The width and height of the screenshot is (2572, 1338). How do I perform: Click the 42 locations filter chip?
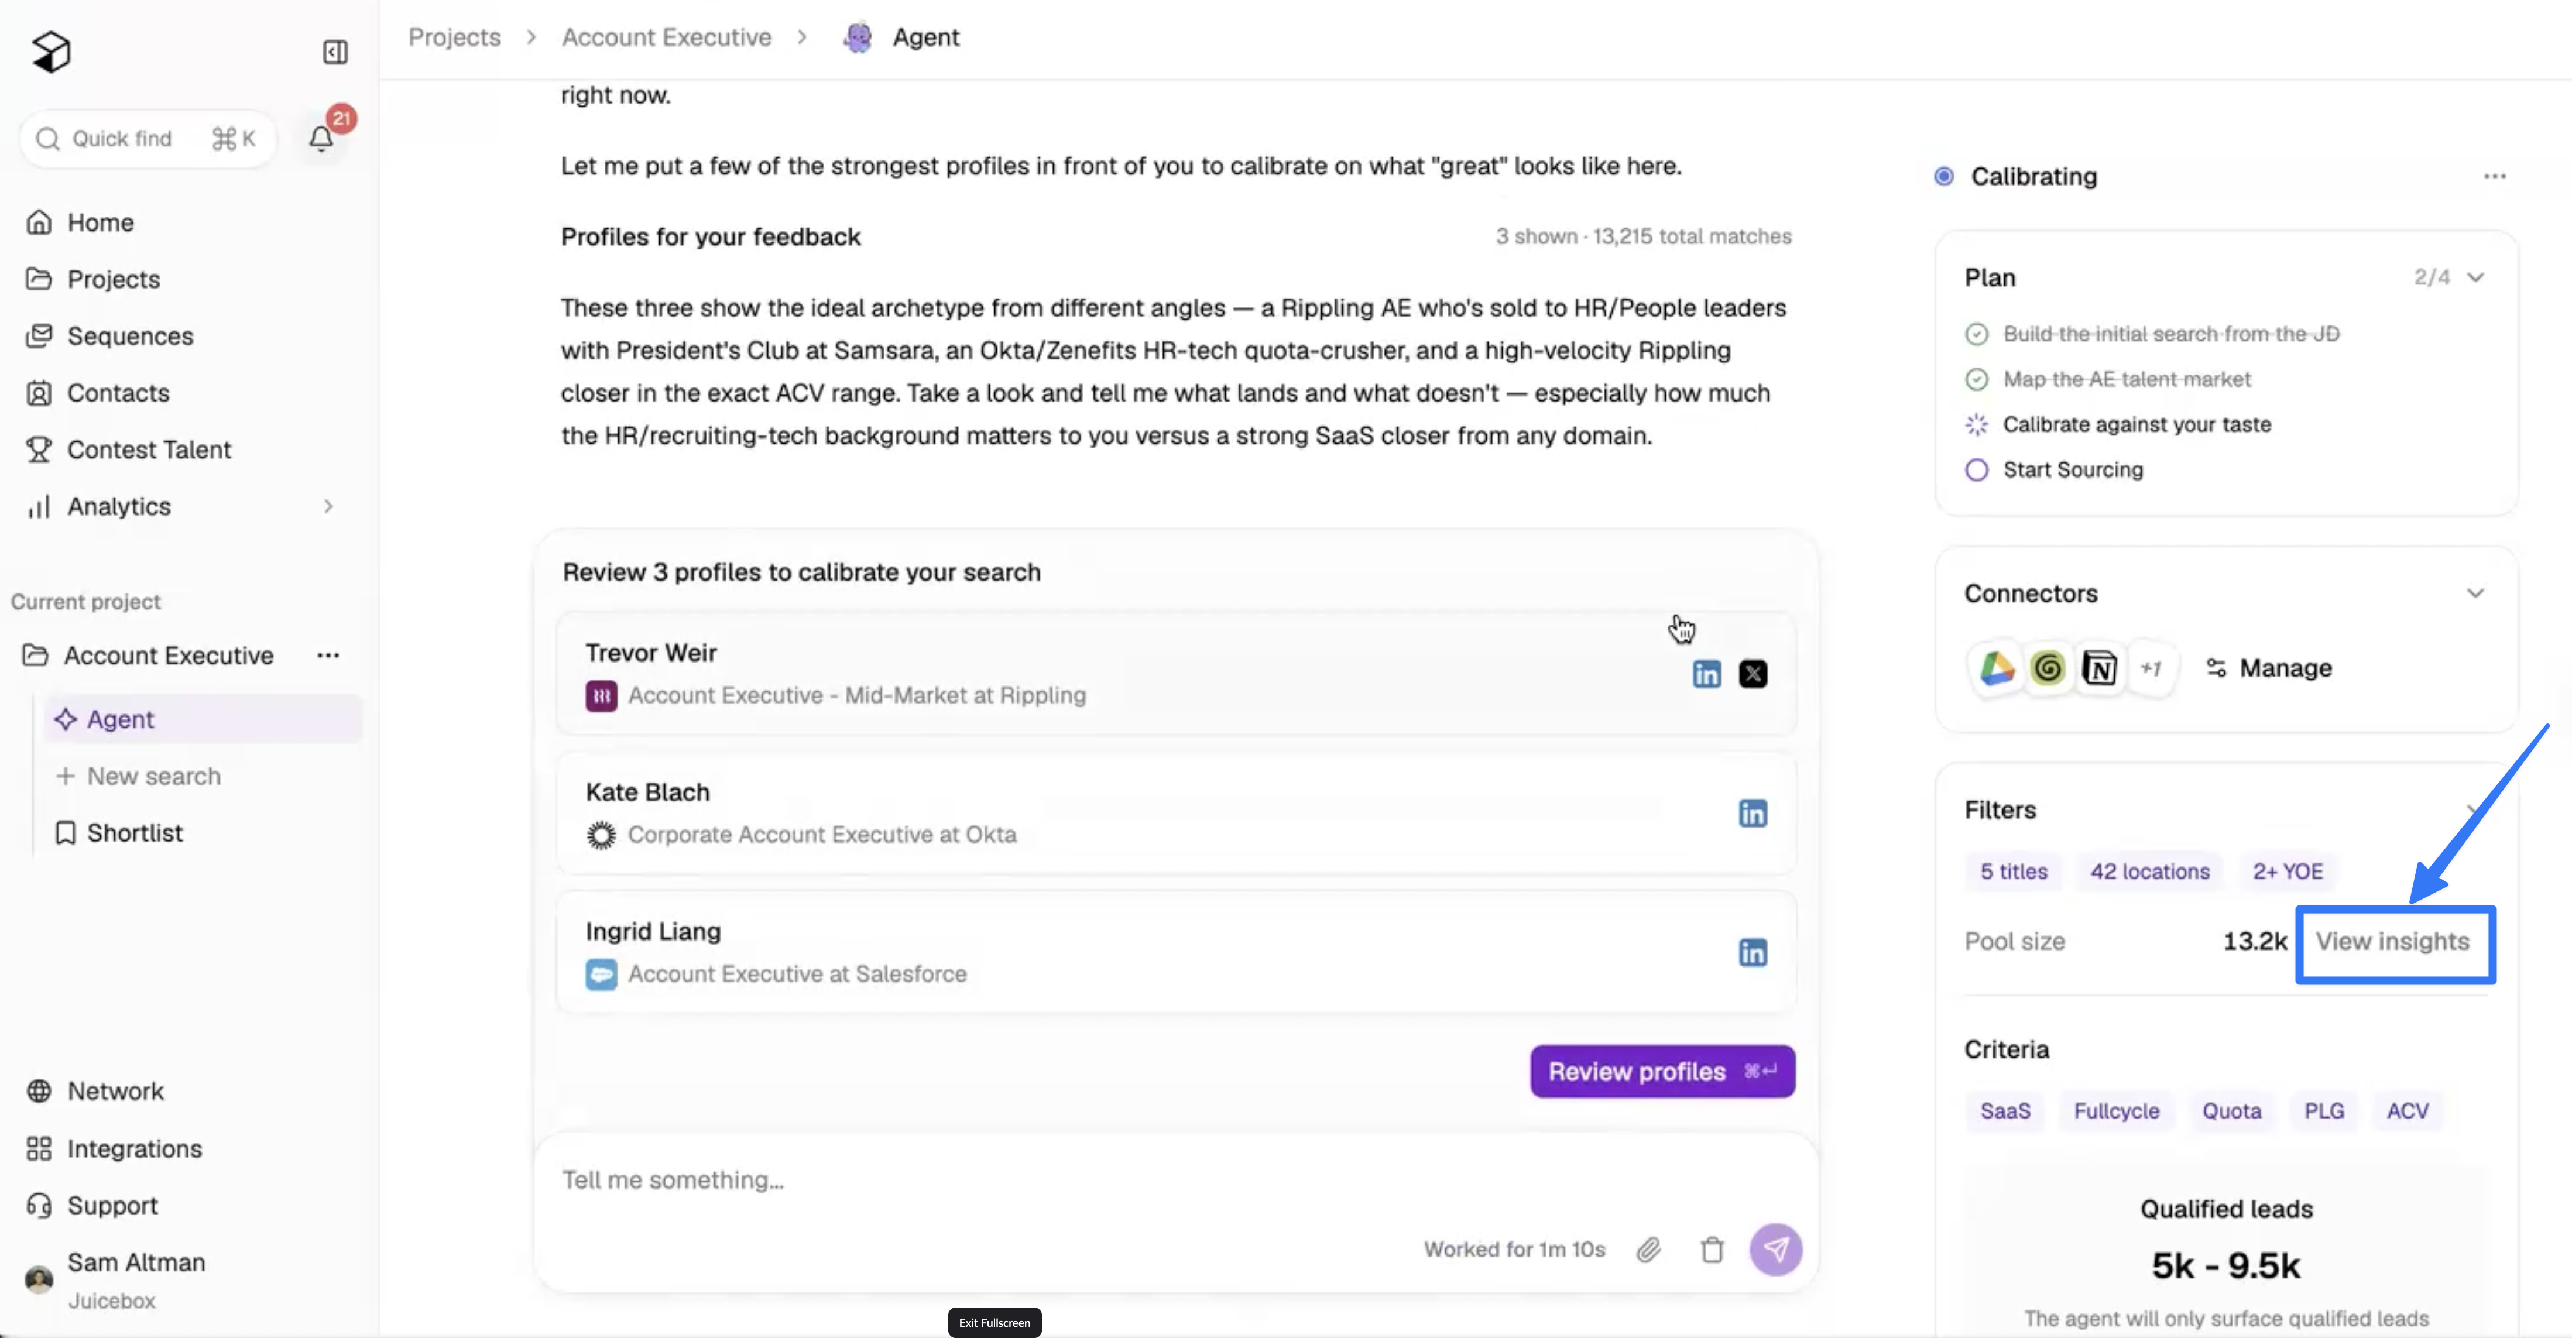coord(2149,872)
